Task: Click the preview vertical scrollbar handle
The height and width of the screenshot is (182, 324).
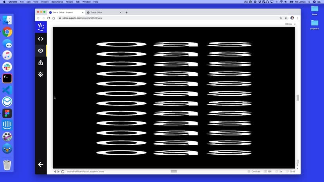Action: tap(297, 98)
